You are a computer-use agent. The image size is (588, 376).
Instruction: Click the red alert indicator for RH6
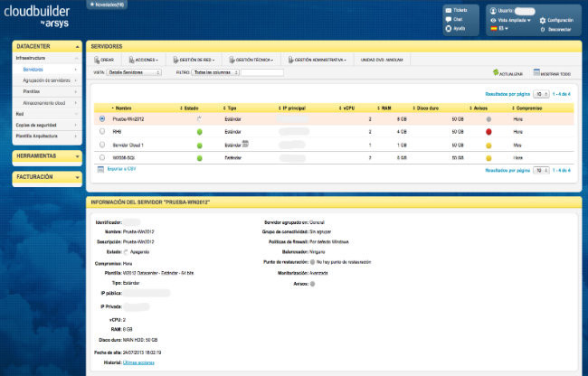(488, 131)
